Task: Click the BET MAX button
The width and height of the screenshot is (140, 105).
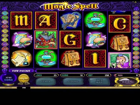Action: (x=99, y=81)
